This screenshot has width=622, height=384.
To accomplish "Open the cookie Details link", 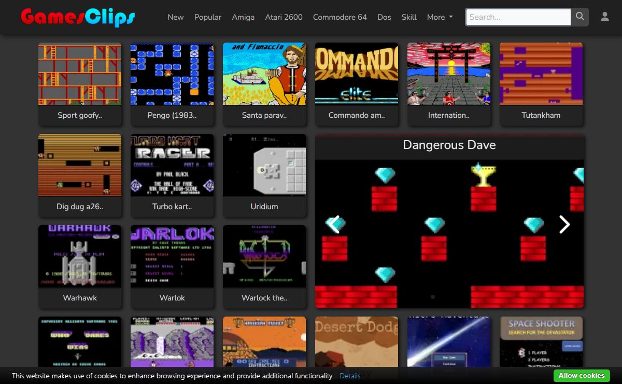I will pos(350,376).
